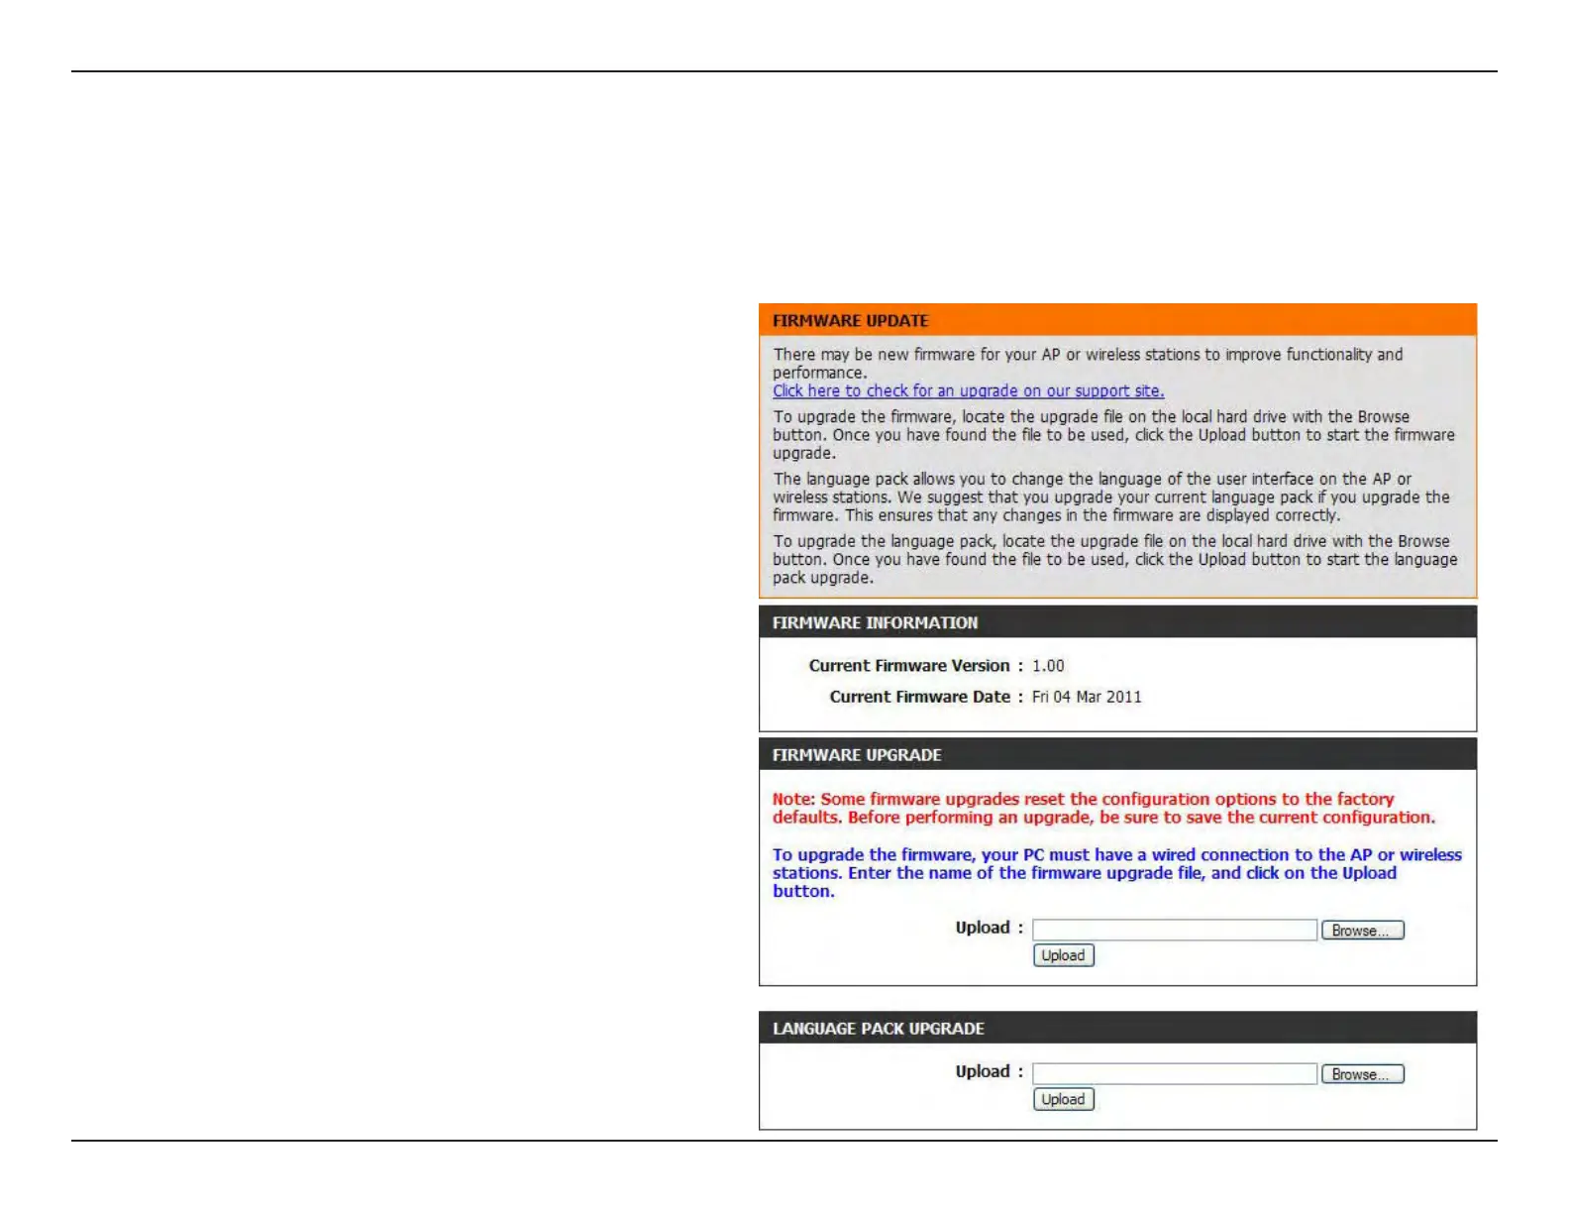Click the FIRMWARE UPGRADE header

pos(1117,754)
